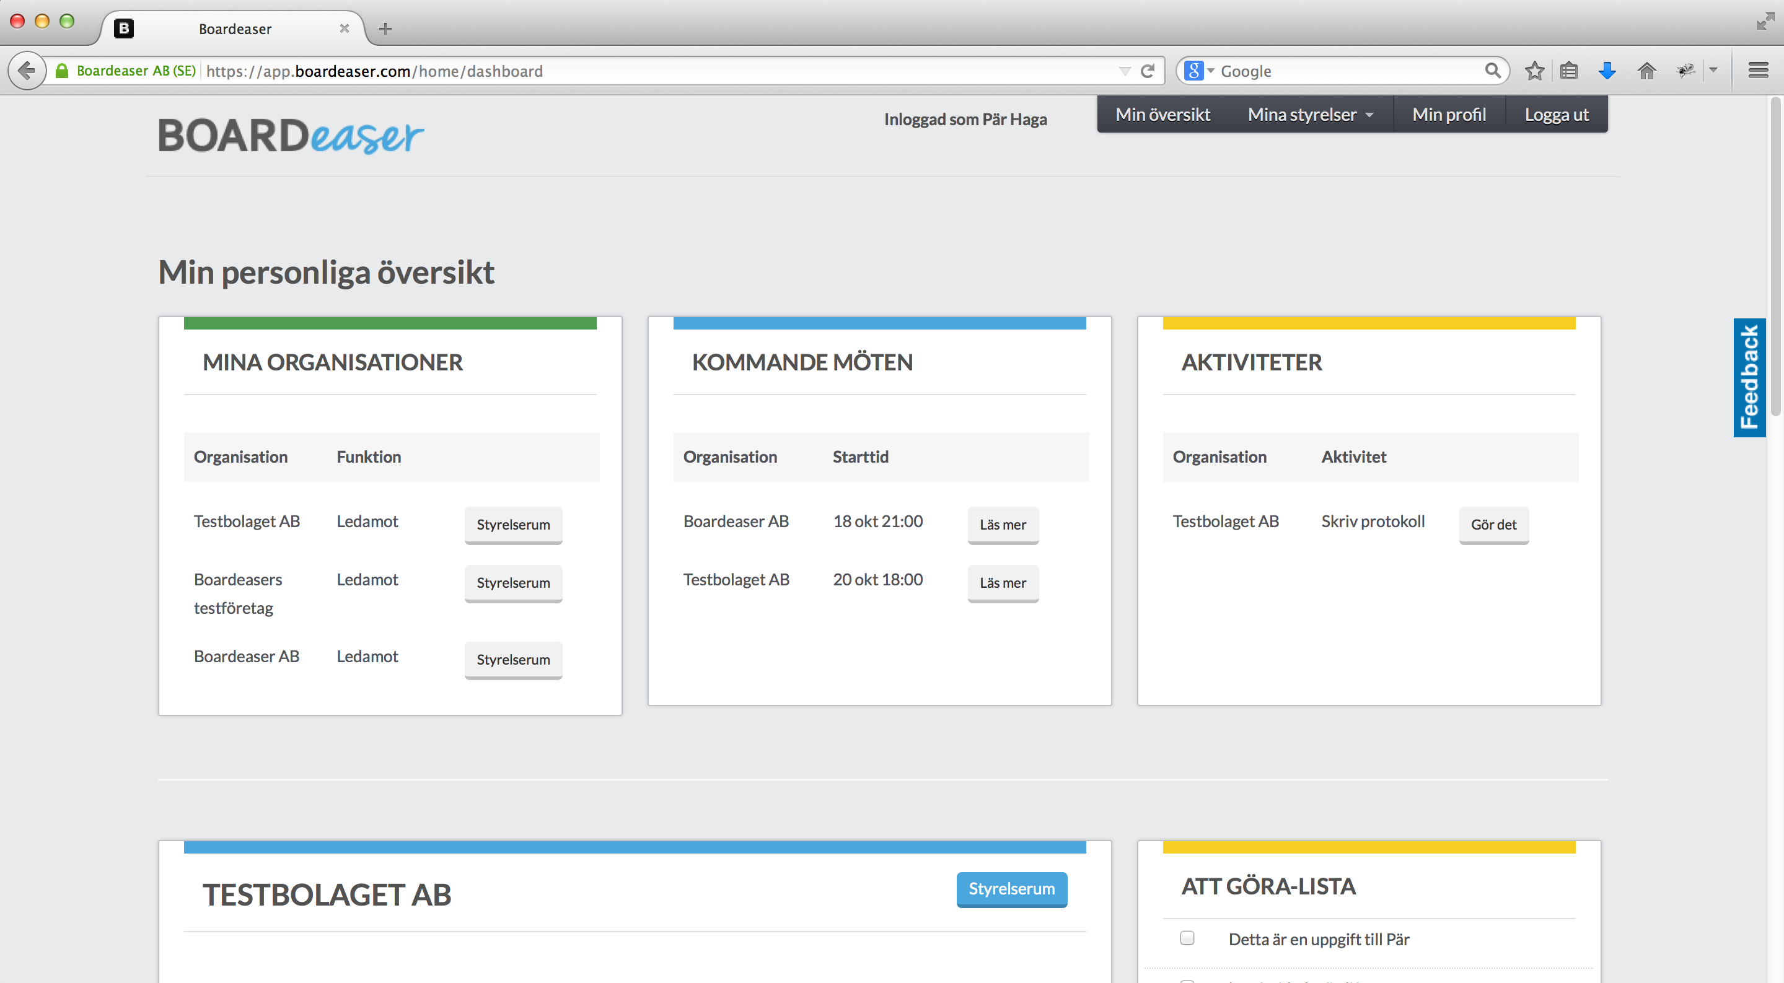The image size is (1784, 983).
Task: Open downloads with the blue arrow icon
Action: coord(1607,71)
